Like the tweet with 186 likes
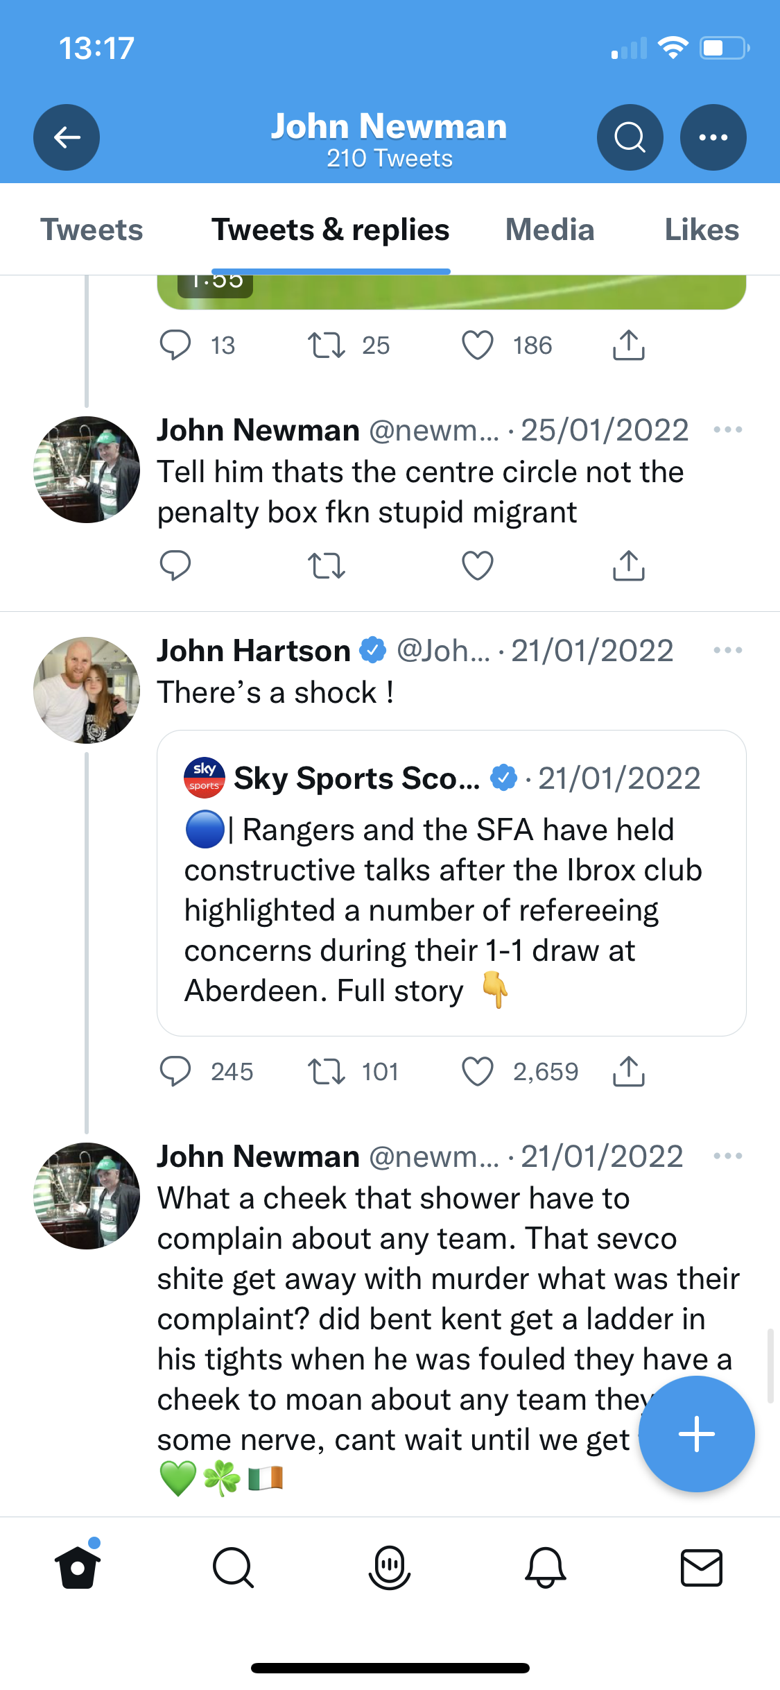Screen dimensions: 780x1690 [x=478, y=345]
